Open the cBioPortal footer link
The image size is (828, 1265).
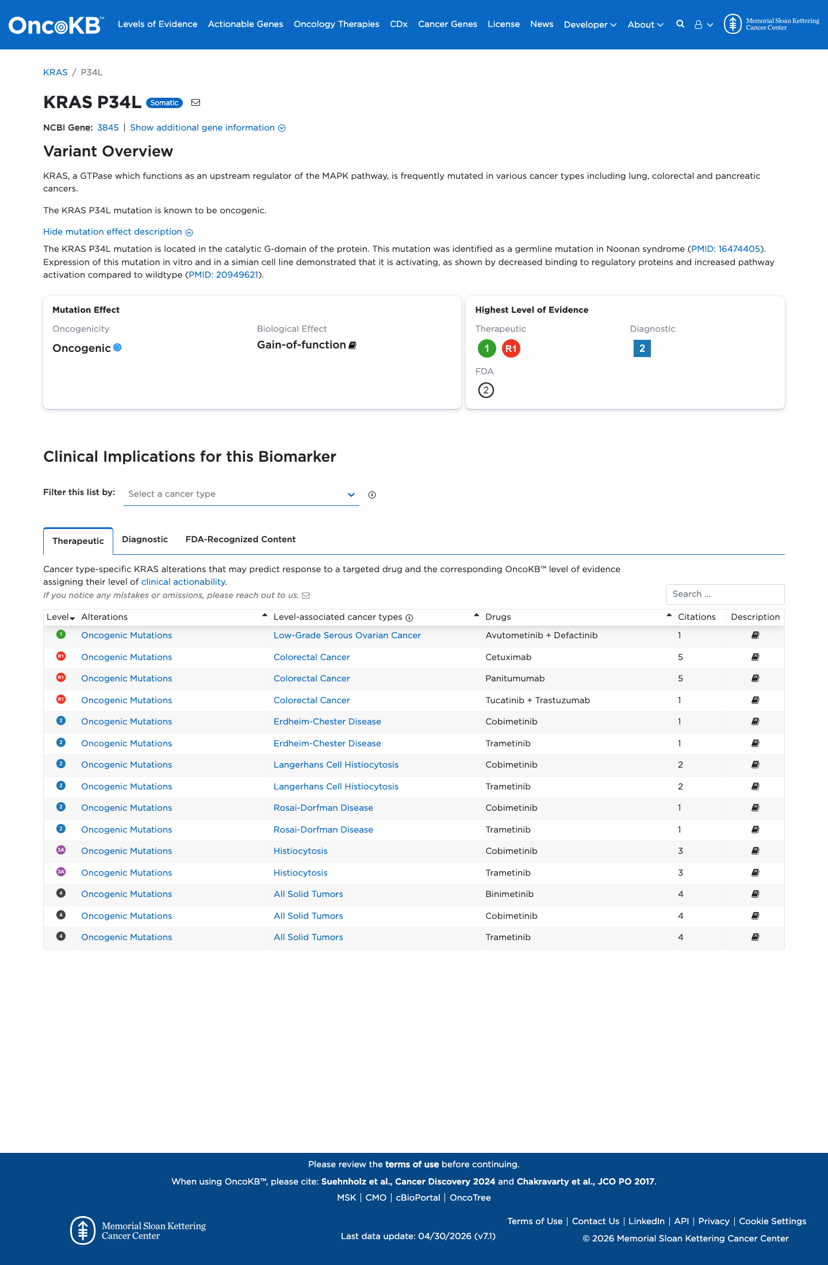click(x=418, y=1198)
